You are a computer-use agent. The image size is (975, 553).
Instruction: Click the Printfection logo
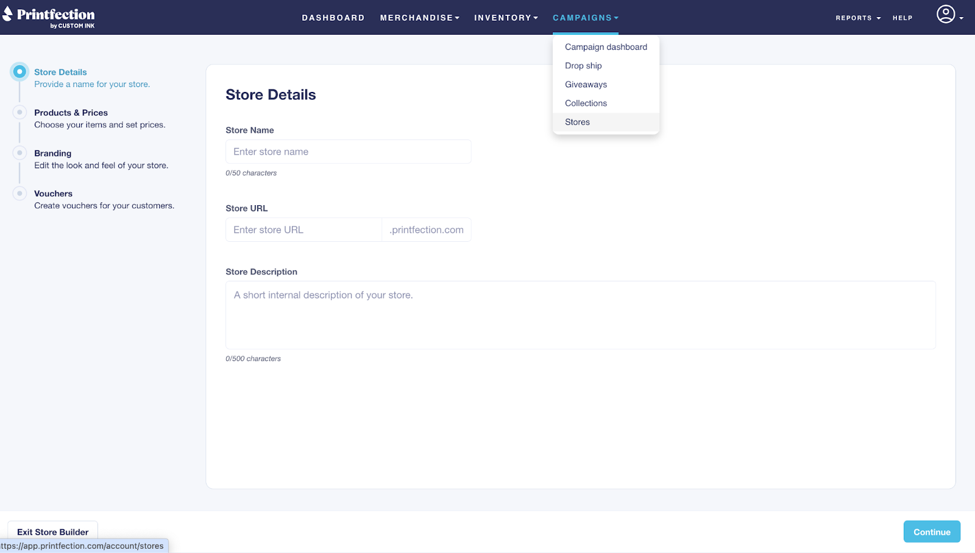tap(49, 17)
